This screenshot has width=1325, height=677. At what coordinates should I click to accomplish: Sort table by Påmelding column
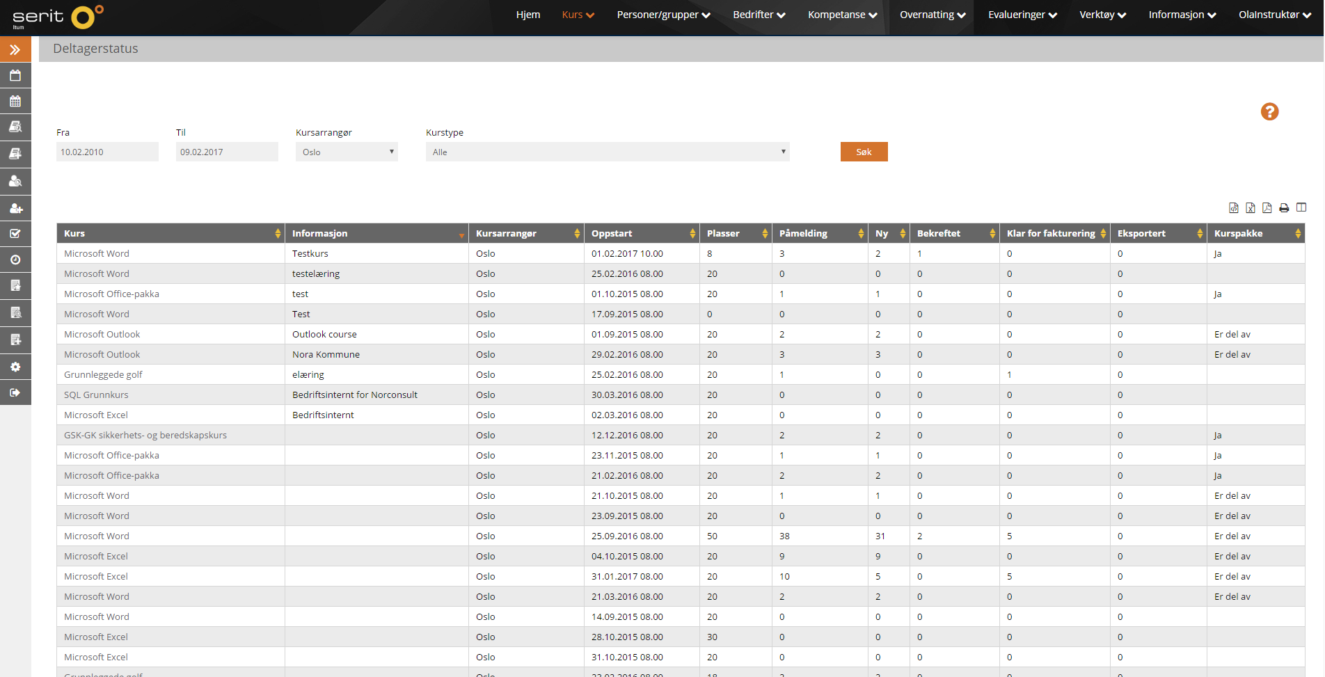(820, 233)
